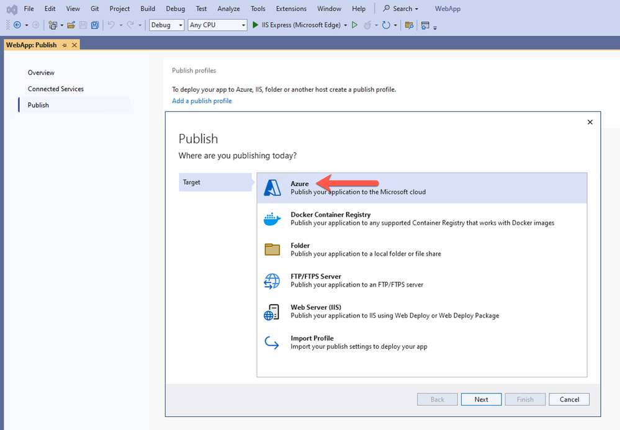Navigate backward with the back arrow icon
Viewport: 620px width, 430px height.
pyautogui.click(x=17, y=25)
